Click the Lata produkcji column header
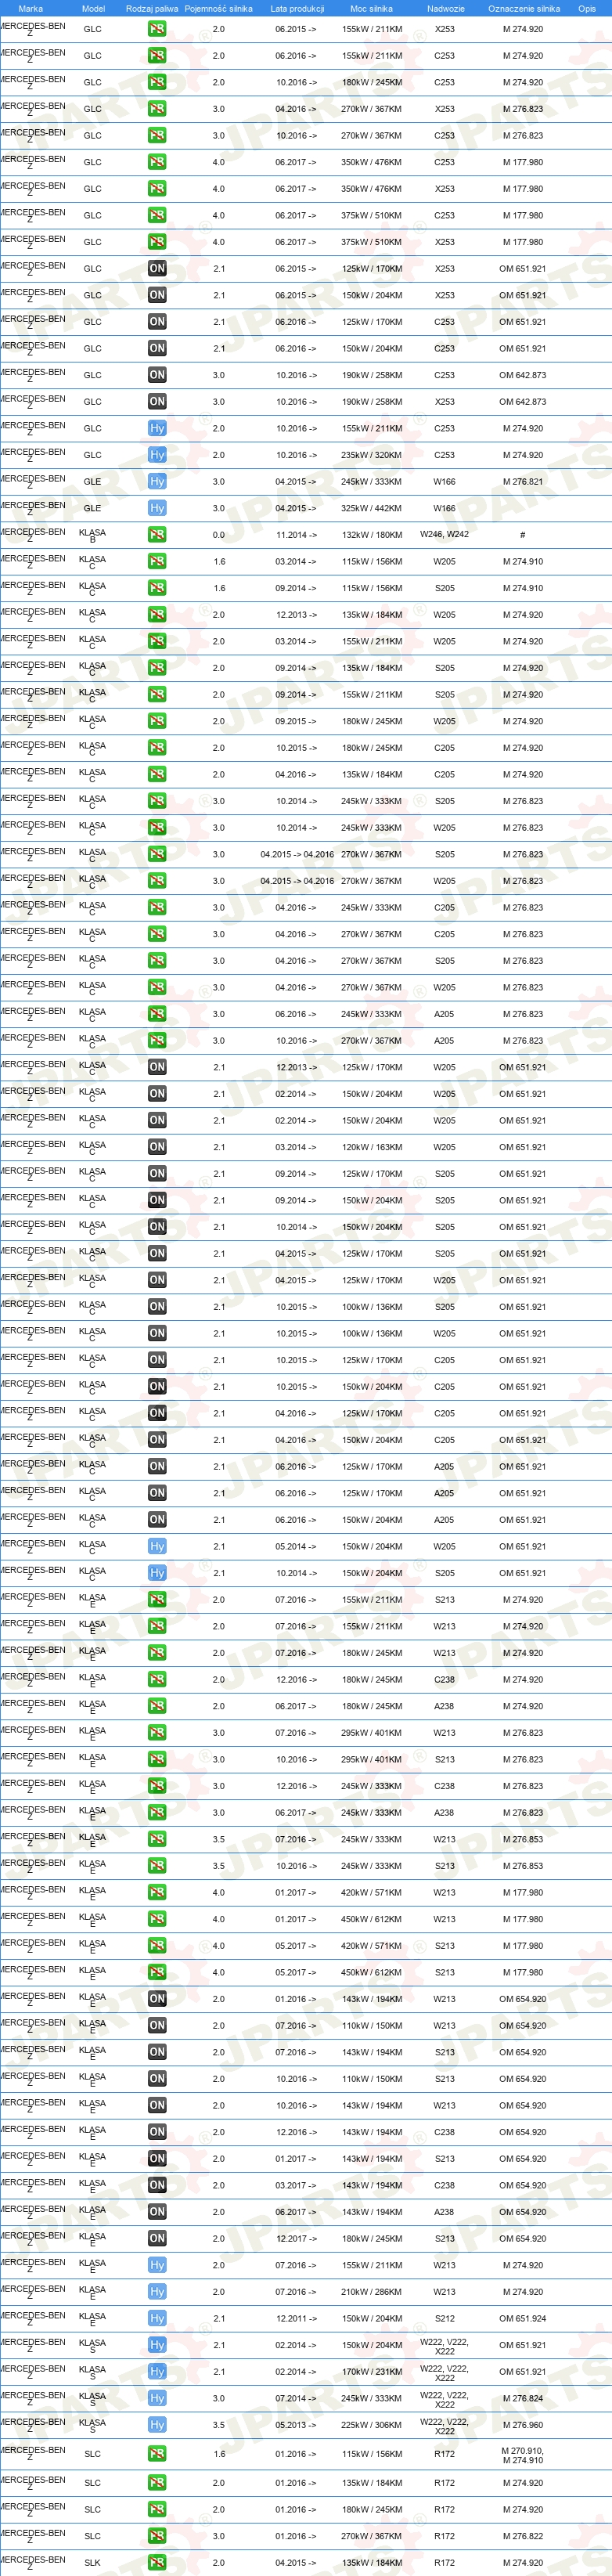Screen dimensions: 612x2576 point(297,8)
